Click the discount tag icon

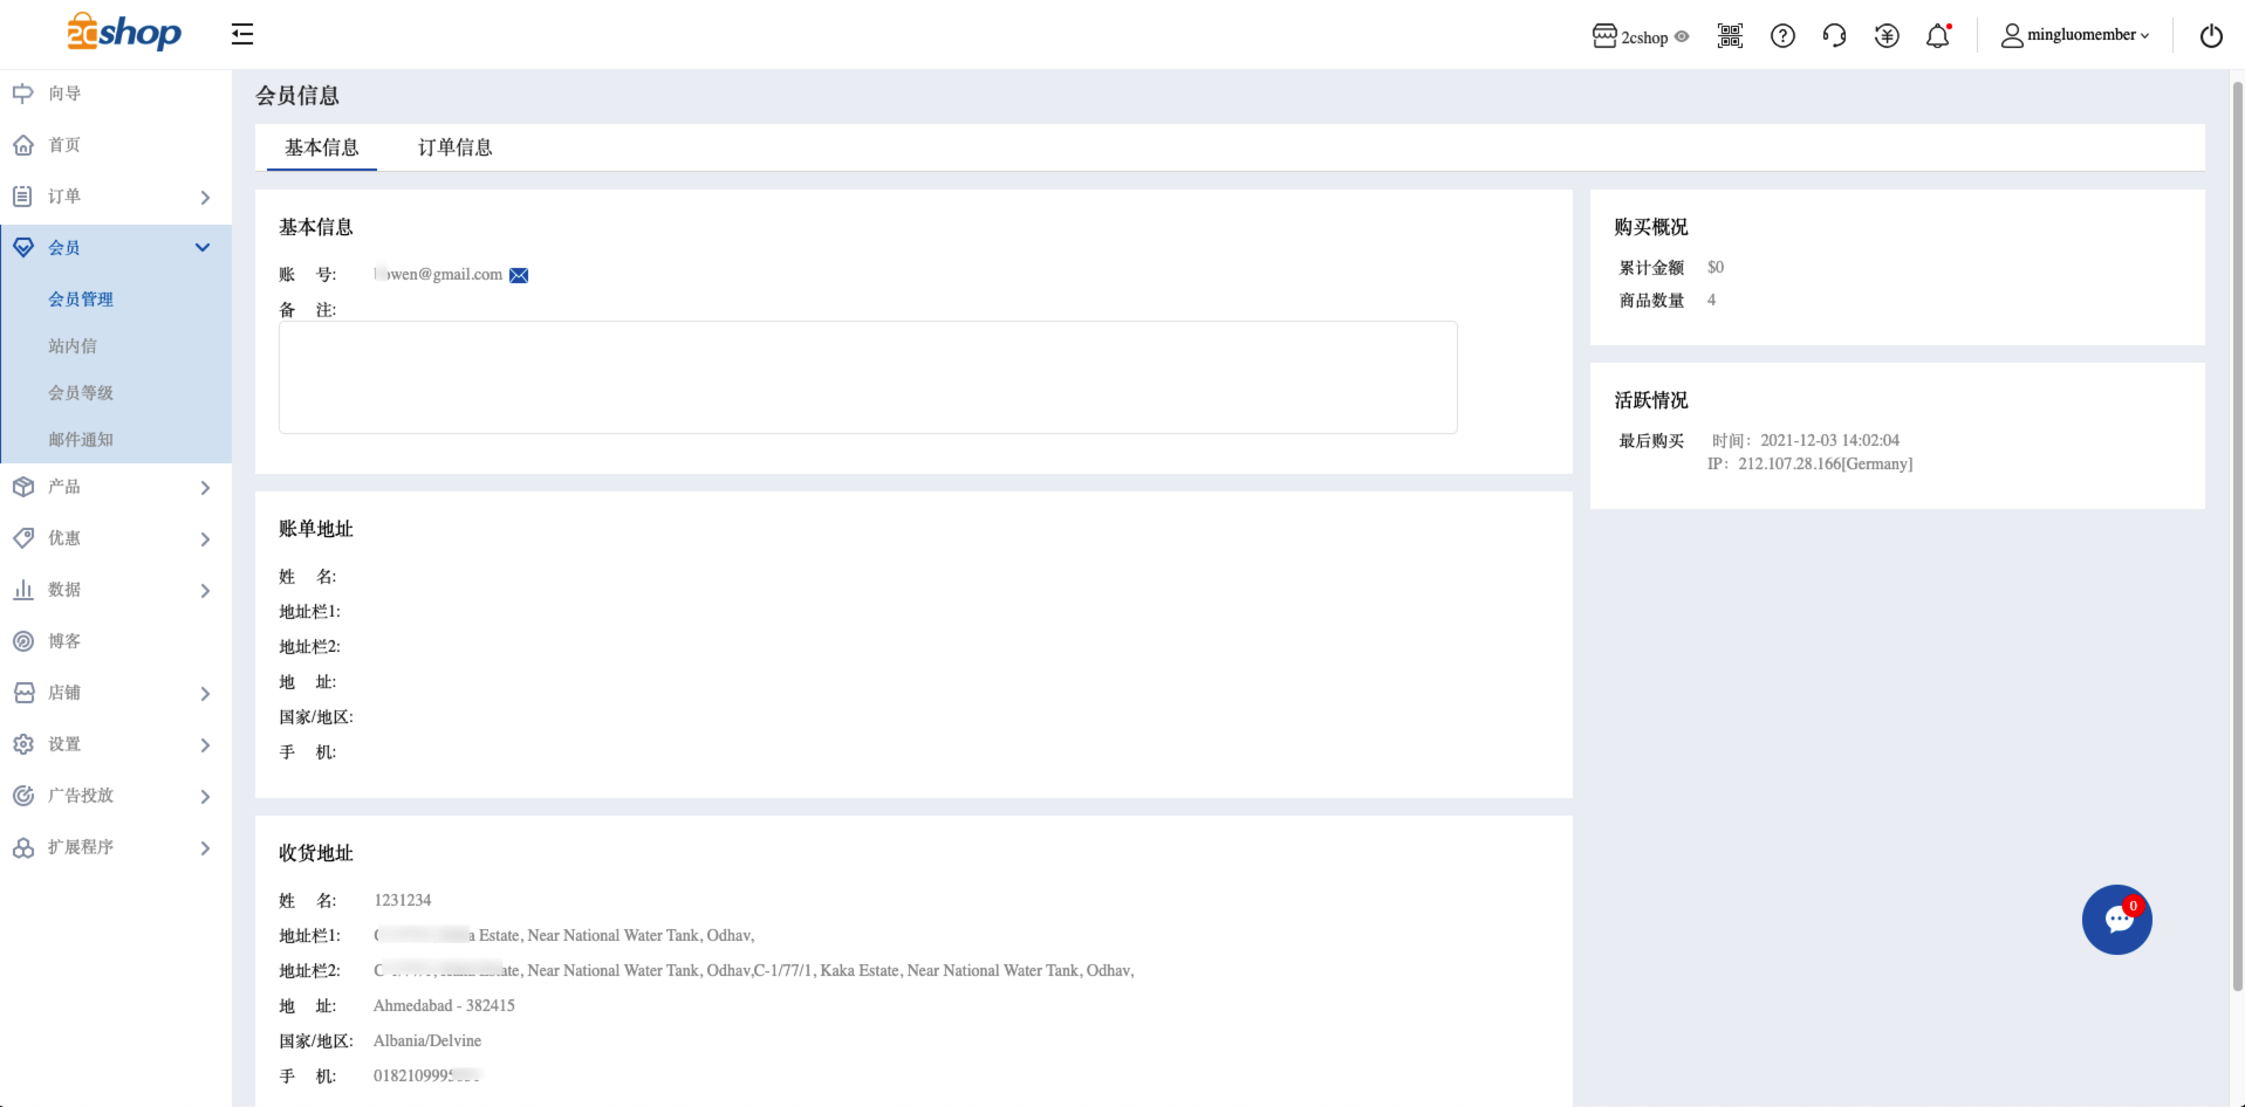tap(23, 538)
